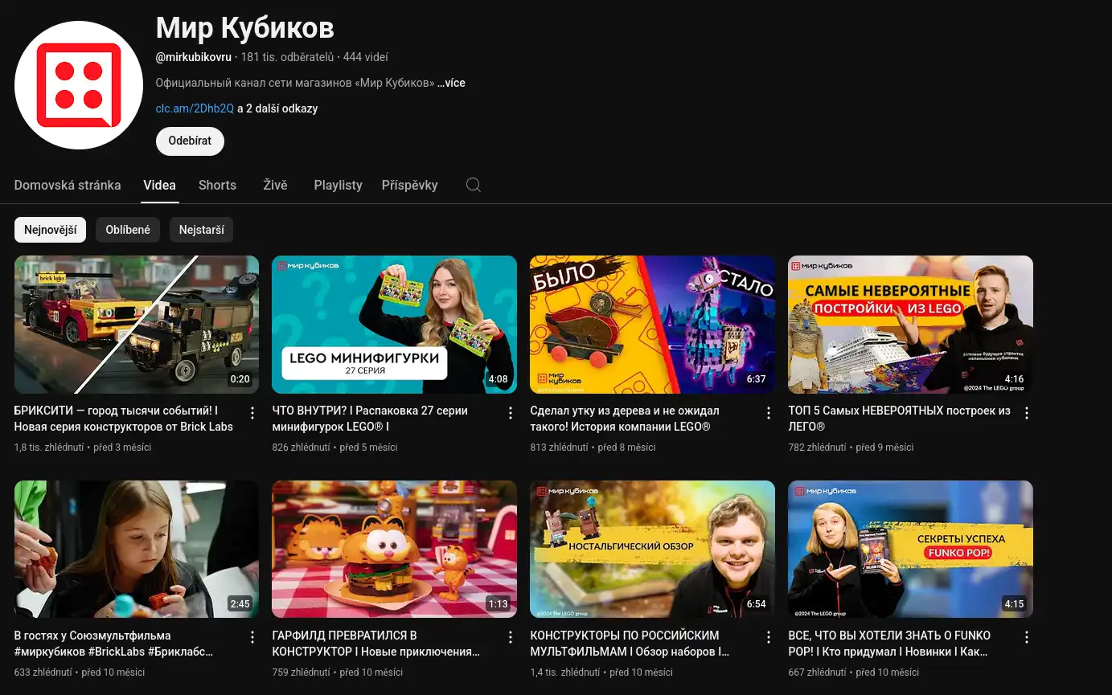Open options menu for FUNKO POP video

pyautogui.click(x=1027, y=637)
